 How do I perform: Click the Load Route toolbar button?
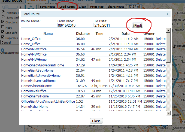coord(67,6)
